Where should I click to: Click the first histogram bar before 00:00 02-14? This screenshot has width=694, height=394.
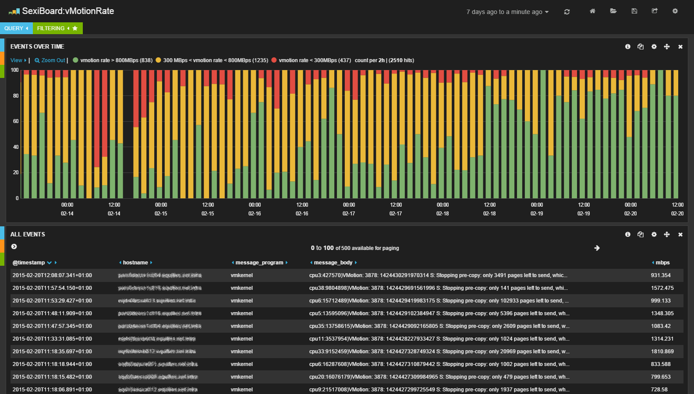pos(26,134)
